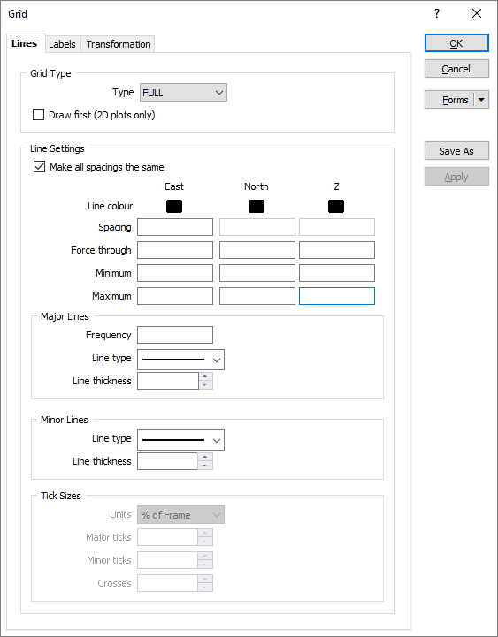The image size is (498, 637).
Task: Switch to the Transformation tab
Action: 118,44
